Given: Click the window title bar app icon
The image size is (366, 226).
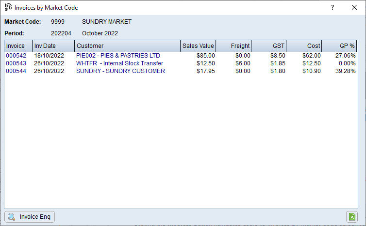Looking at the screenshot, I should pos(8,7).
